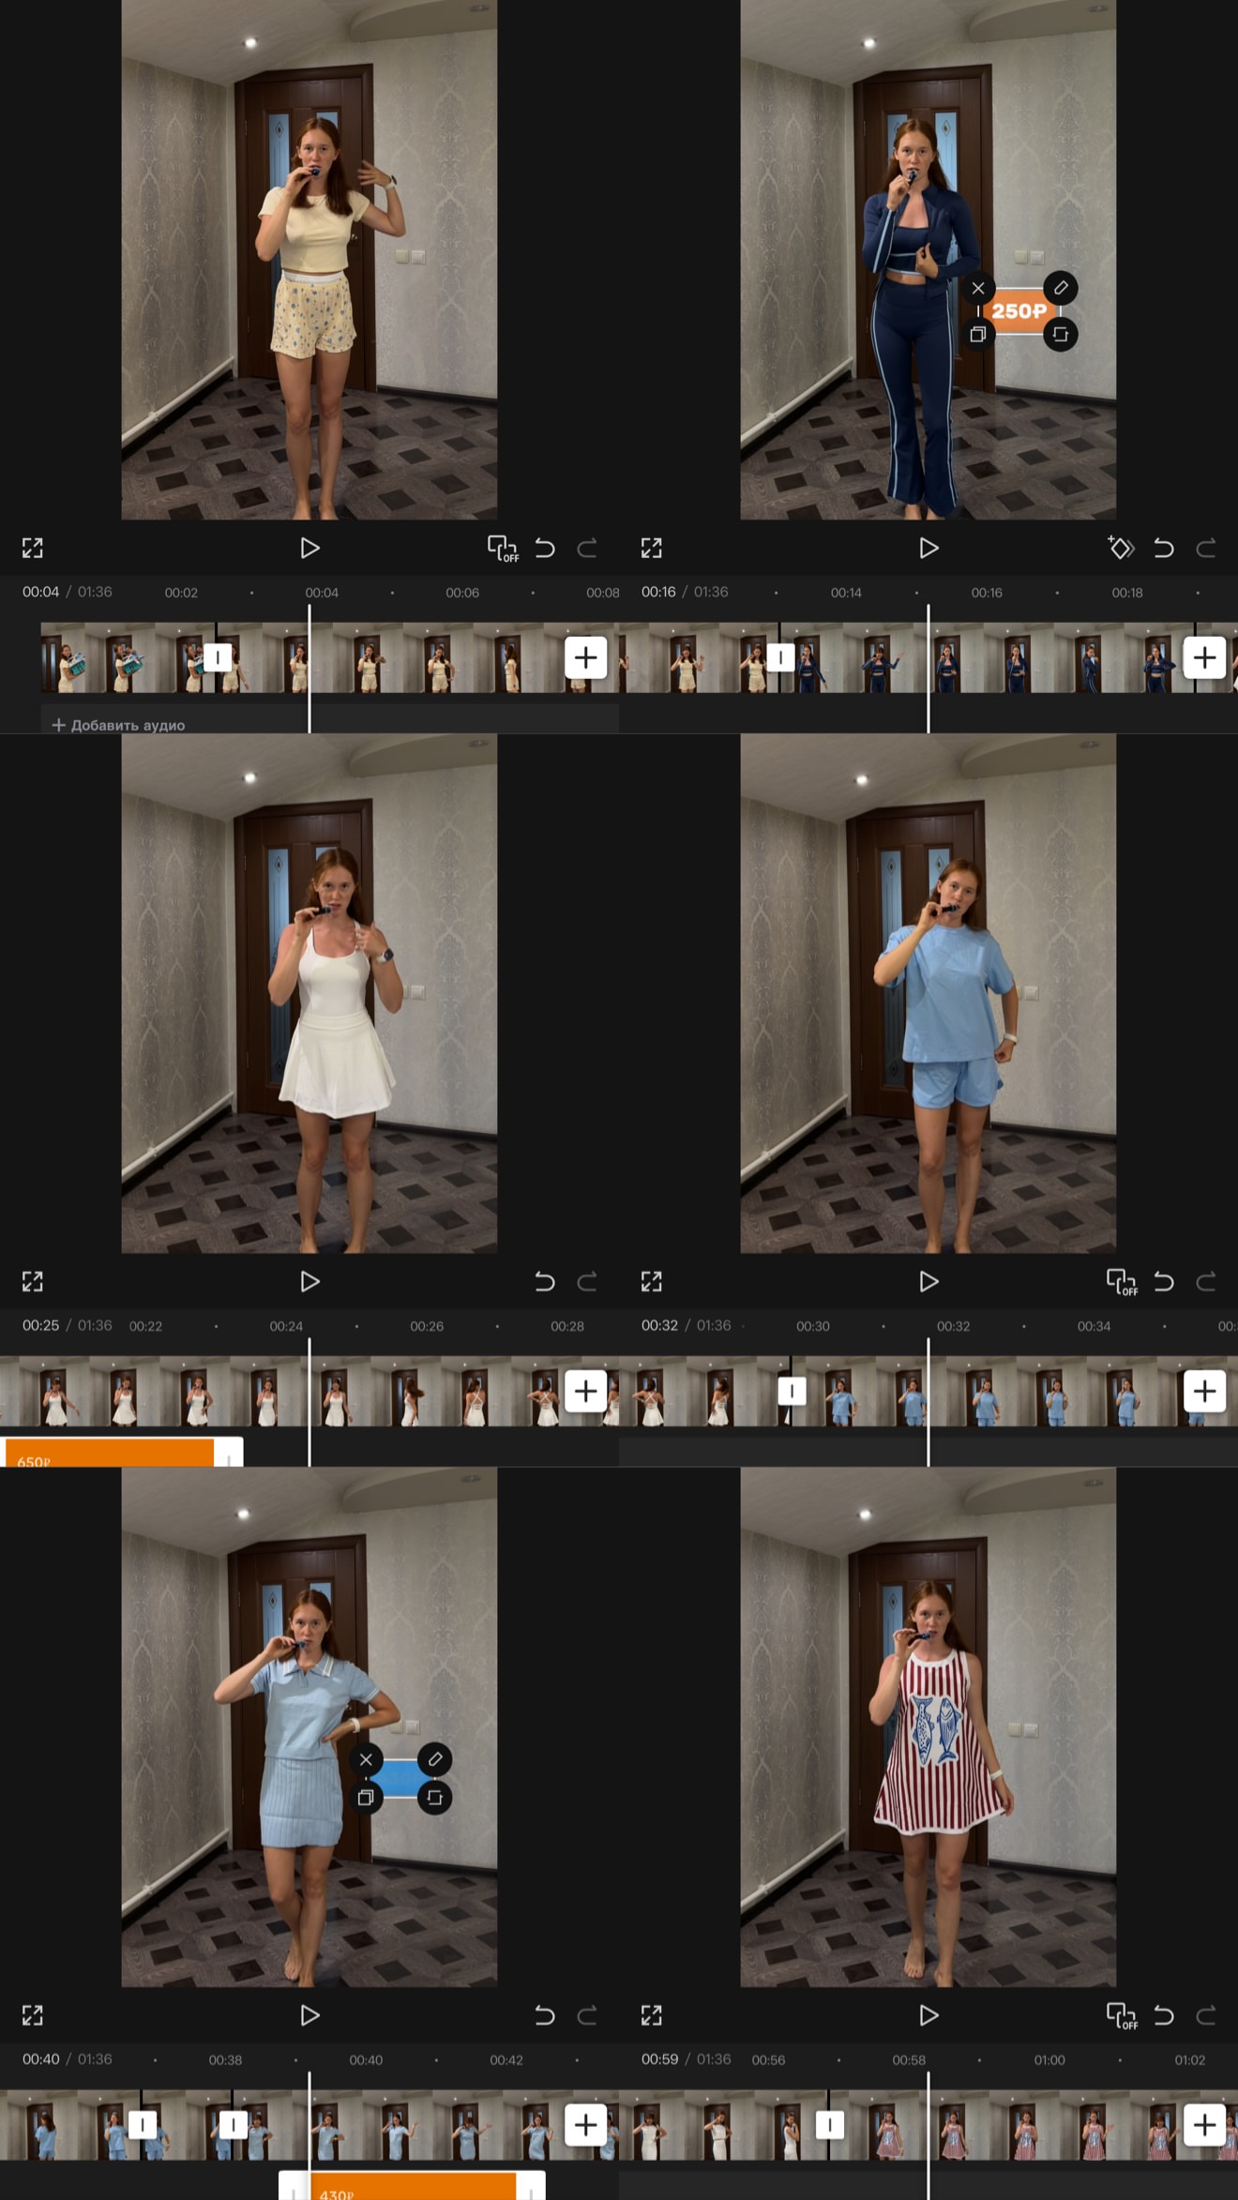Open edit handle on the blue rectangle sticker
Image resolution: width=1238 pixels, height=2200 pixels.
click(x=435, y=1759)
